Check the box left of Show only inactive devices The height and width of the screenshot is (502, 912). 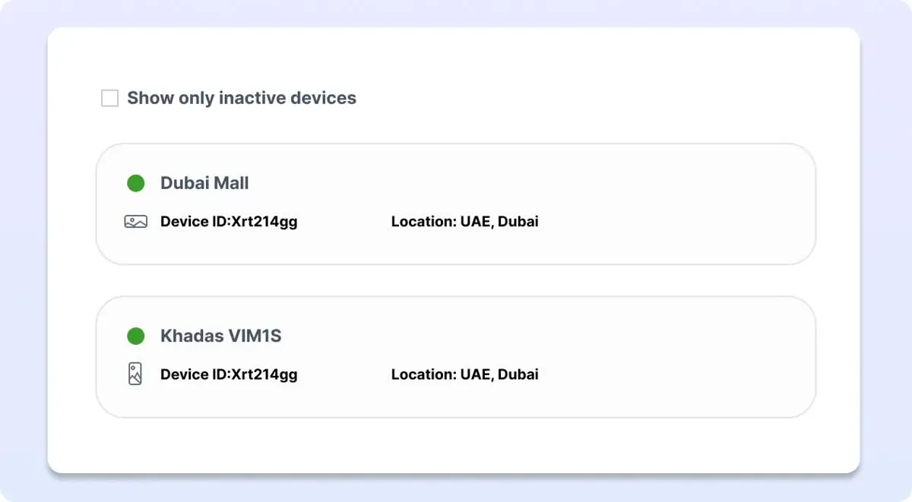click(x=109, y=97)
